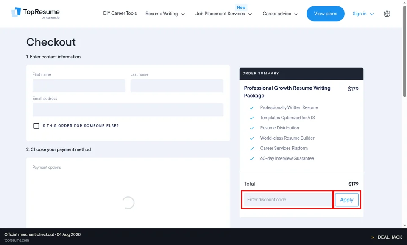Click the First name field
407x245 pixels.
[79, 86]
